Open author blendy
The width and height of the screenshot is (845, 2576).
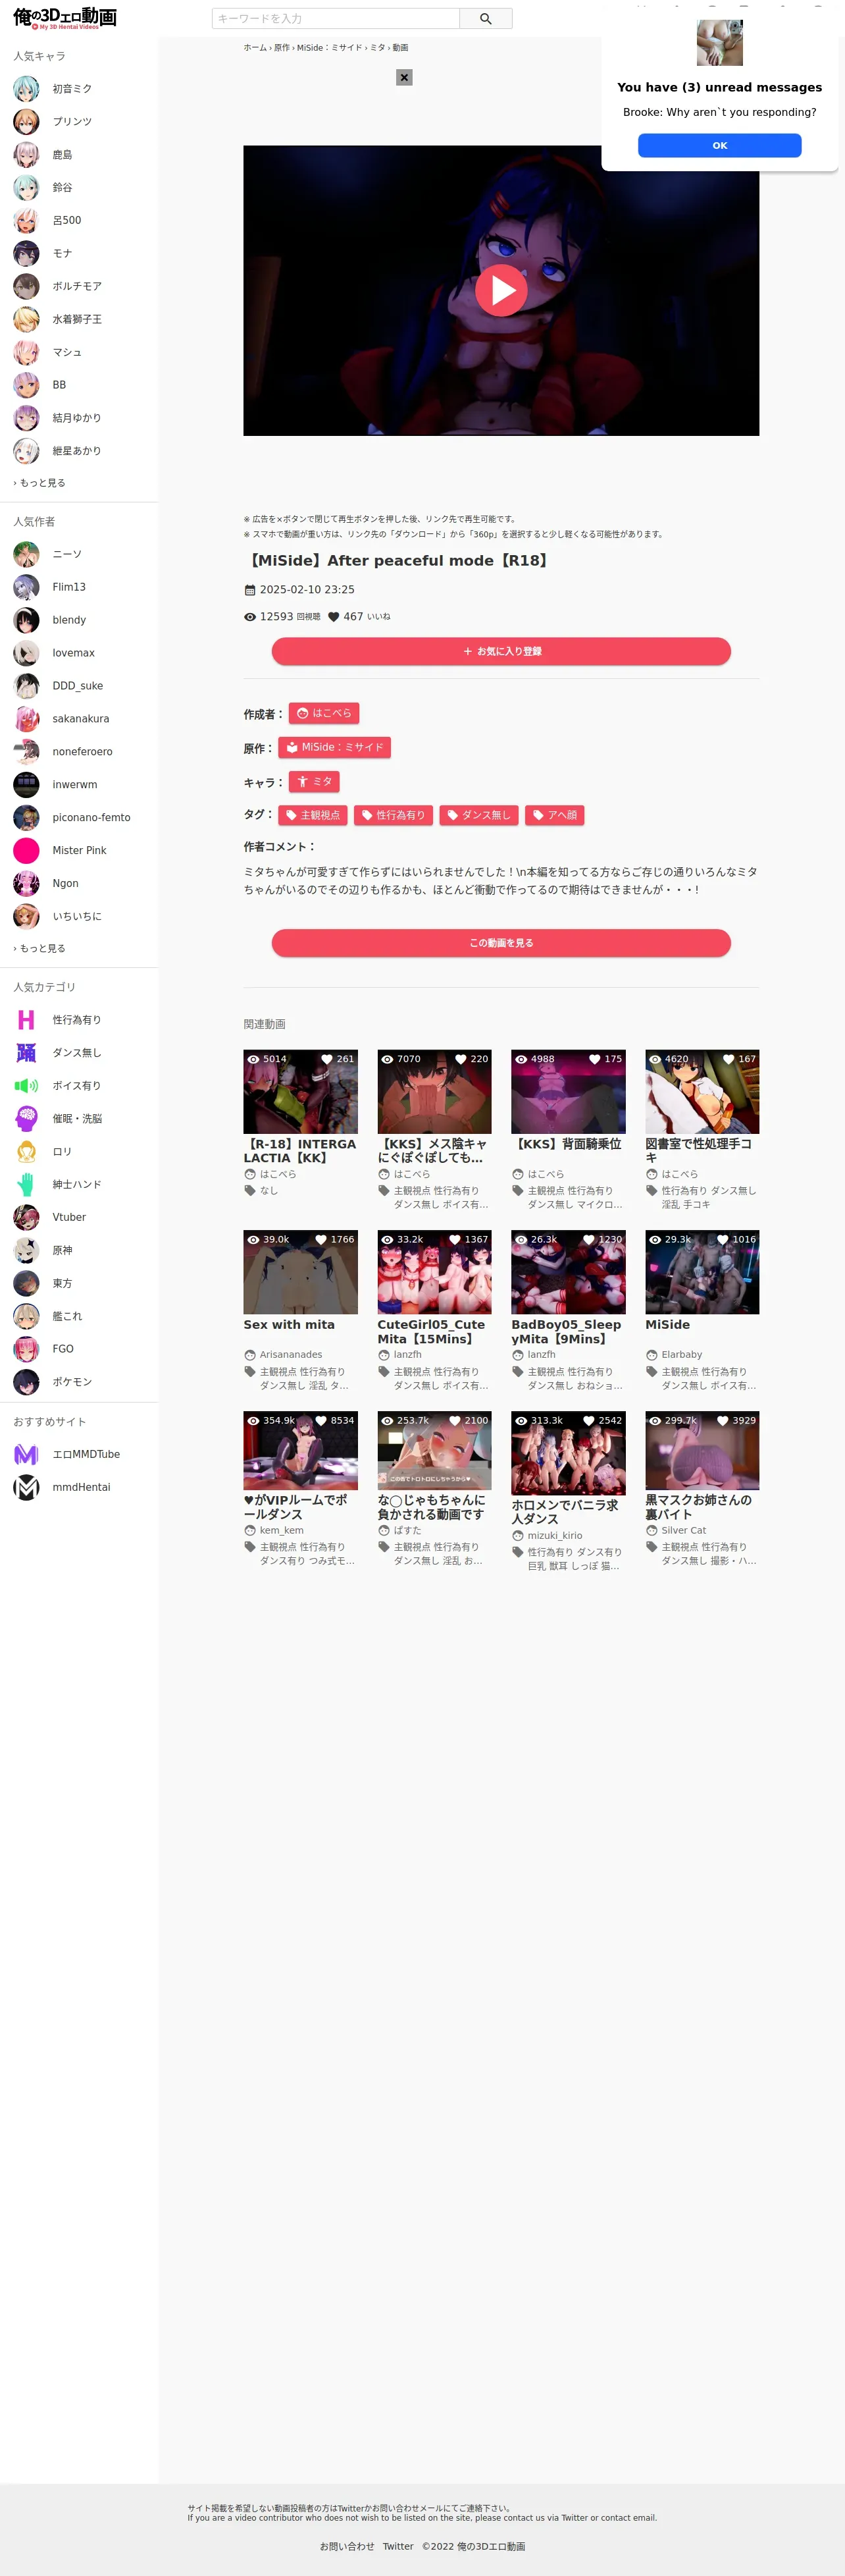tap(69, 620)
